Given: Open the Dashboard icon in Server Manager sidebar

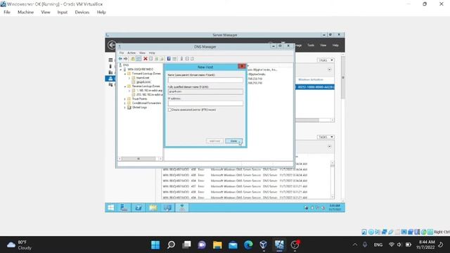Looking at the screenshot, I should pyautogui.click(x=110, y=60).
